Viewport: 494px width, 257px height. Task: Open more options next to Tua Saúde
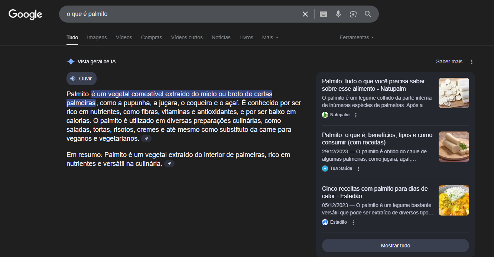point(358,169)
